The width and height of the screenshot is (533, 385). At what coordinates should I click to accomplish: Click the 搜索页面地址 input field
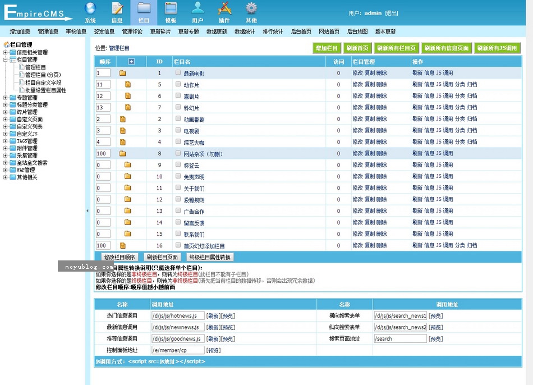coord(400,339)
